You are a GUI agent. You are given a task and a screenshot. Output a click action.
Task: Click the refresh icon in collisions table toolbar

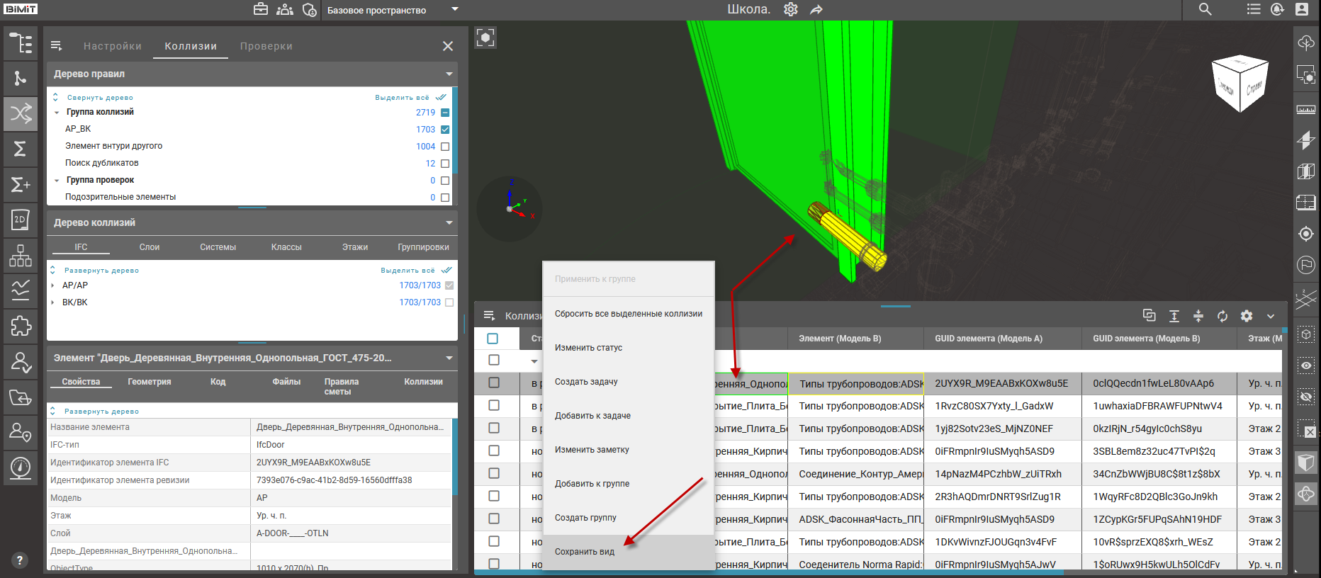(x=1222, y=316)
